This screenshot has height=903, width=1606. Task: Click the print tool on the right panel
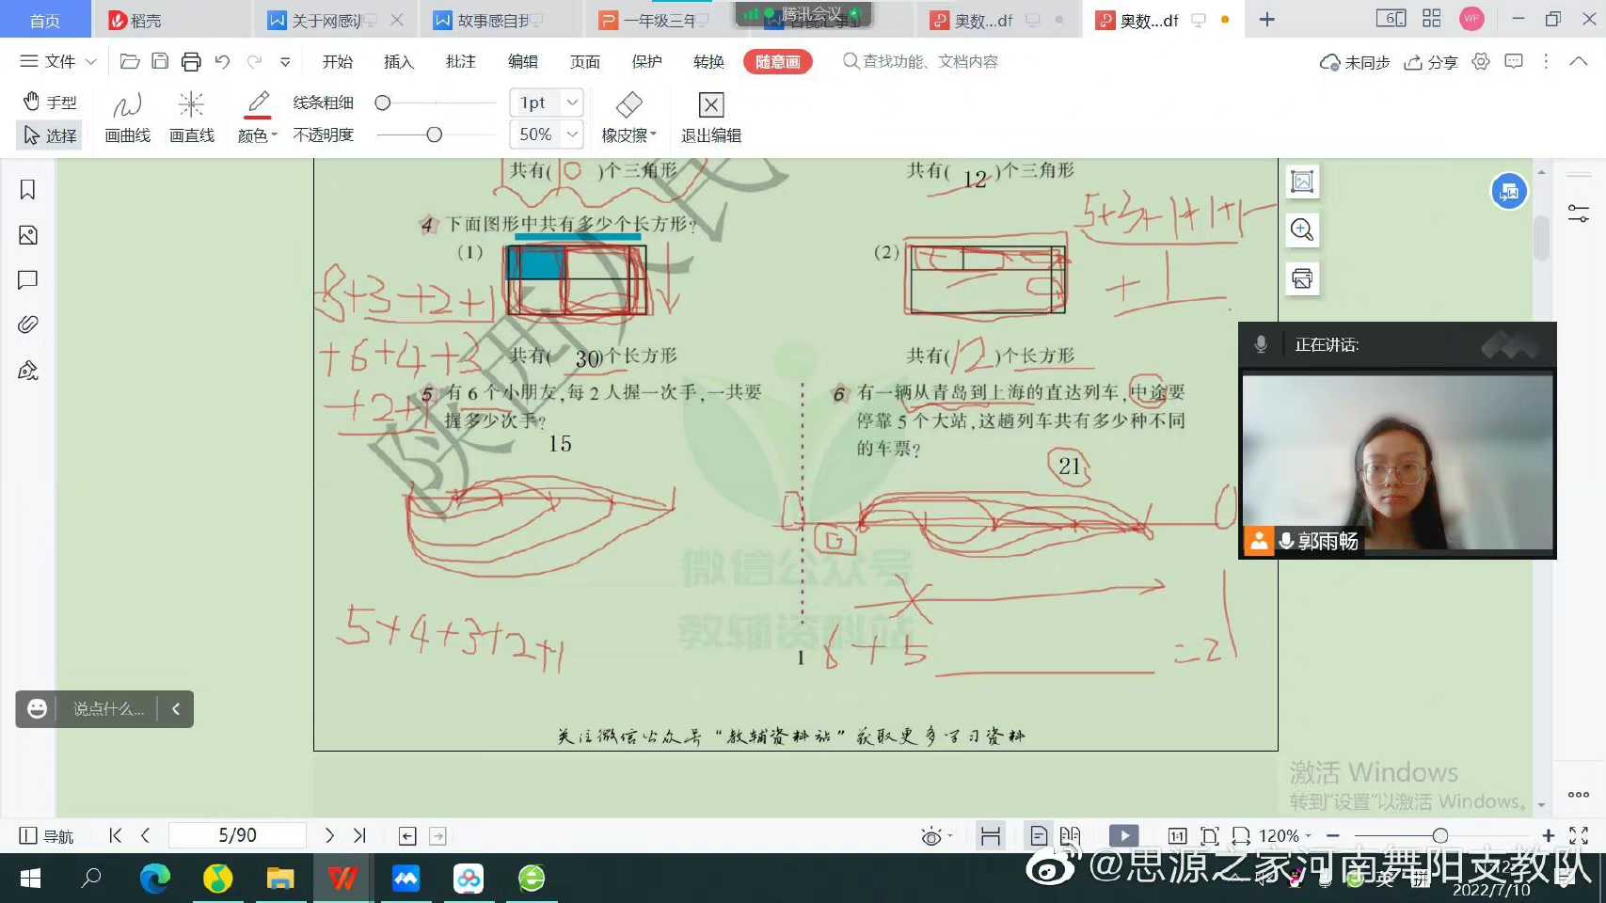1302,278
